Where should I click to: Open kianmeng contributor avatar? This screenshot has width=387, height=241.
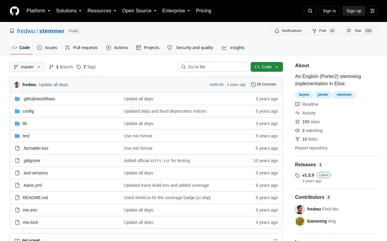[300, 221]
